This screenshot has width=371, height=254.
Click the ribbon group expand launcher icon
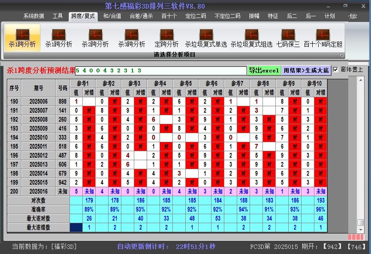(x=341, y=55)
